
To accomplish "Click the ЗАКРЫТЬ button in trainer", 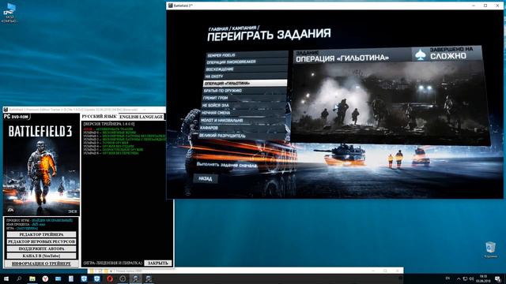I will click(x=158, y=263).
